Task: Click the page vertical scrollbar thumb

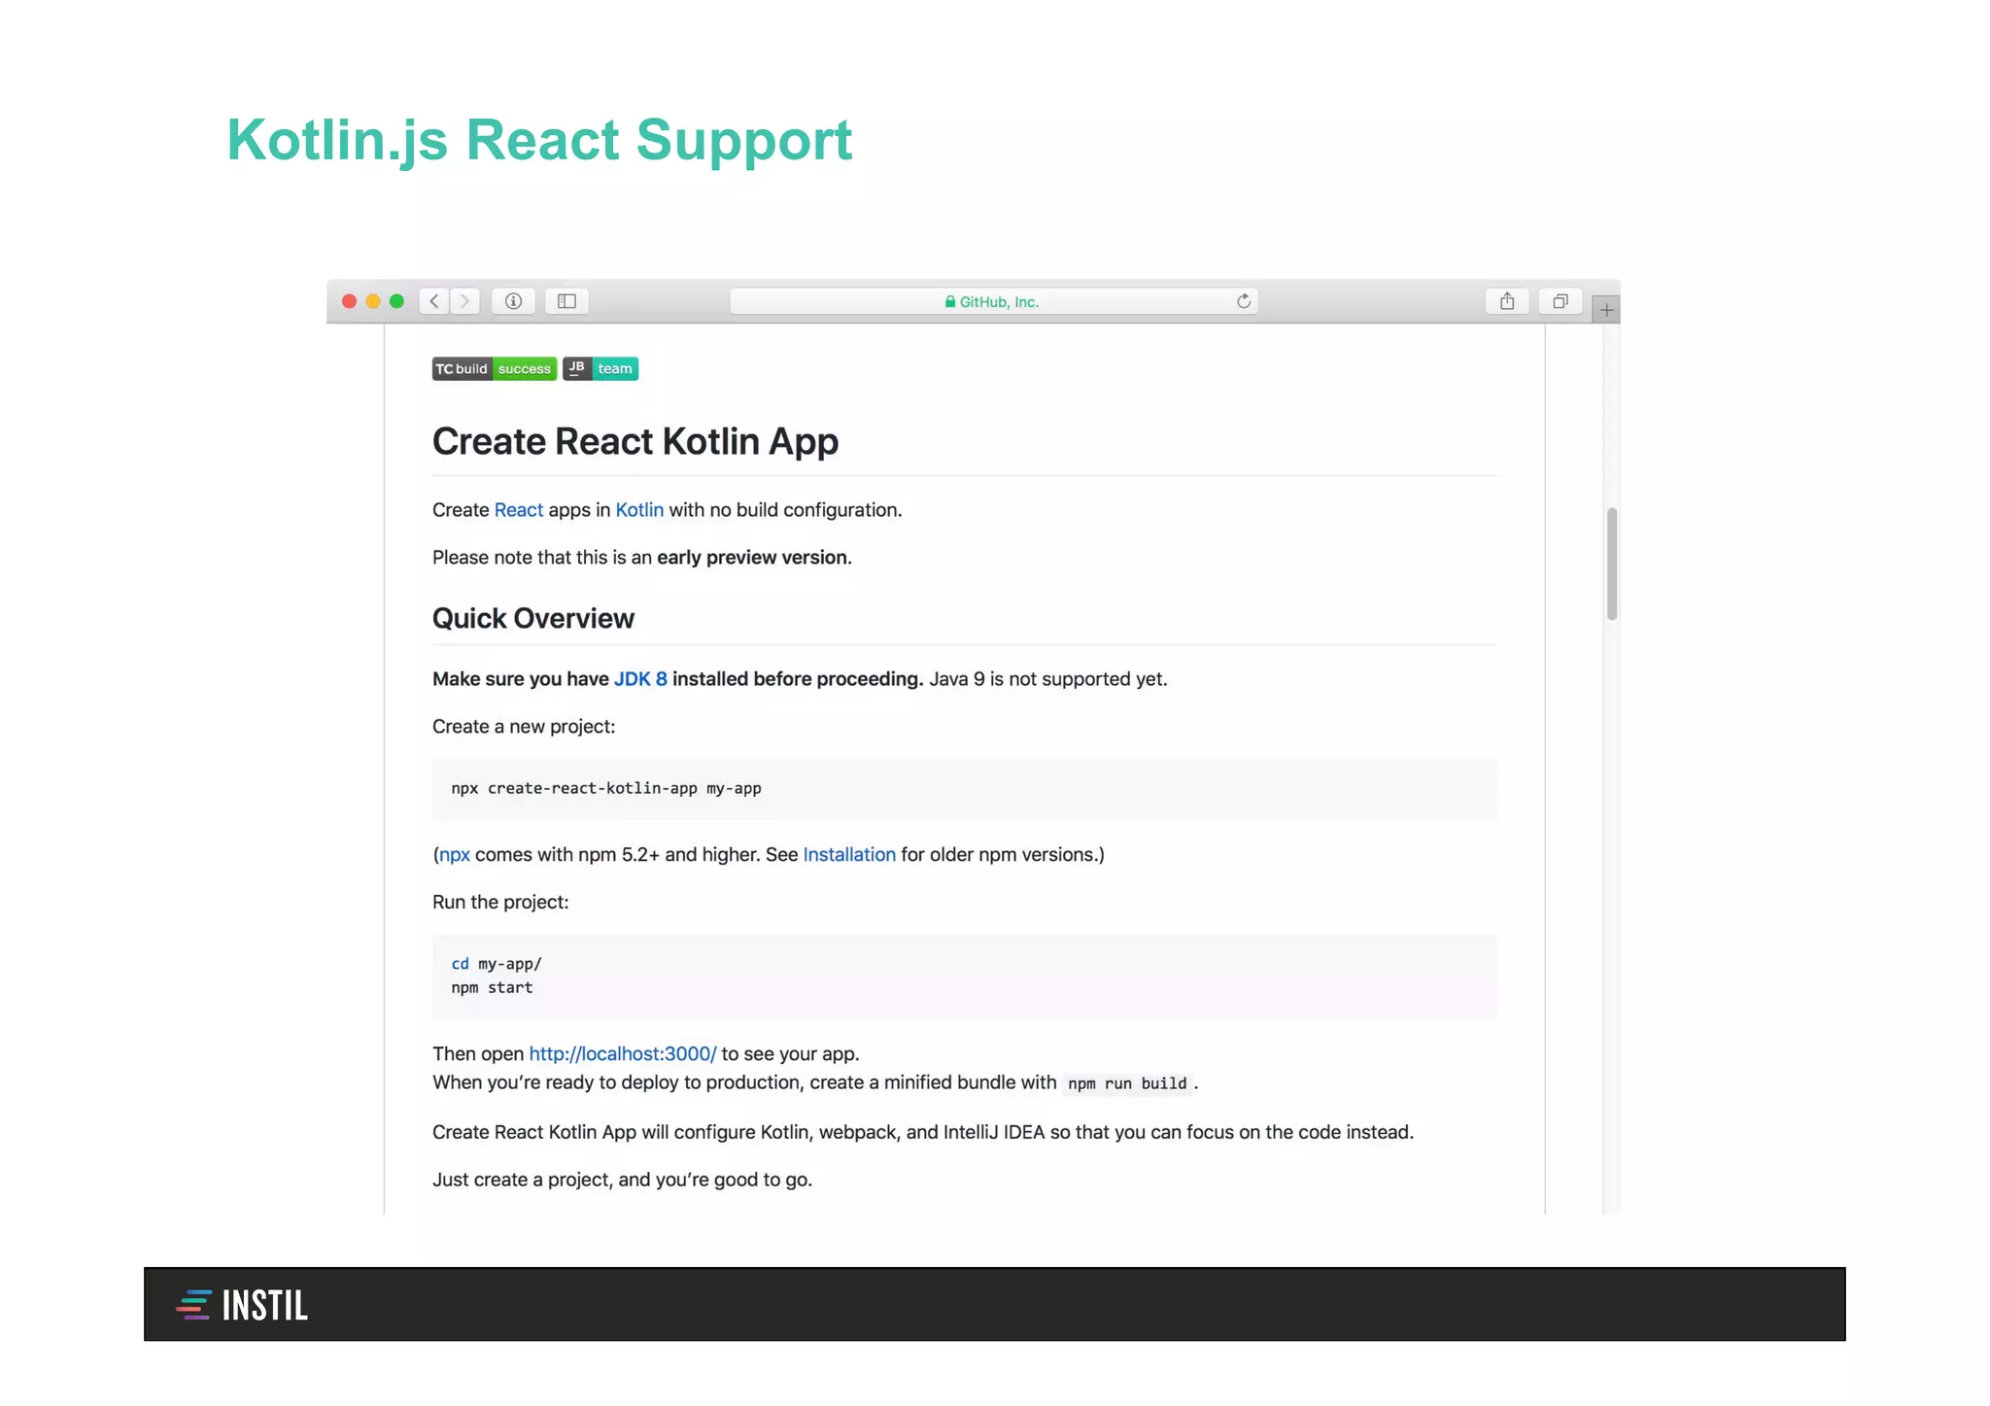Action: [1612, 564]
